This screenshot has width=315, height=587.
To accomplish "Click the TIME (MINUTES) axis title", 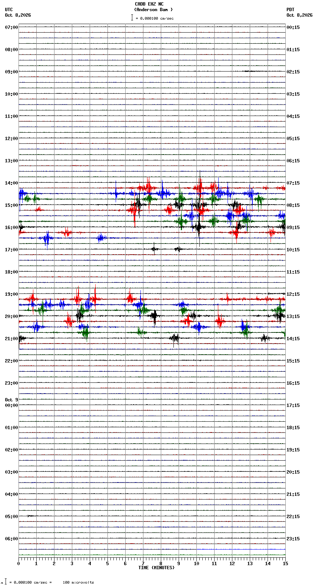I will (x=156, y=568).
